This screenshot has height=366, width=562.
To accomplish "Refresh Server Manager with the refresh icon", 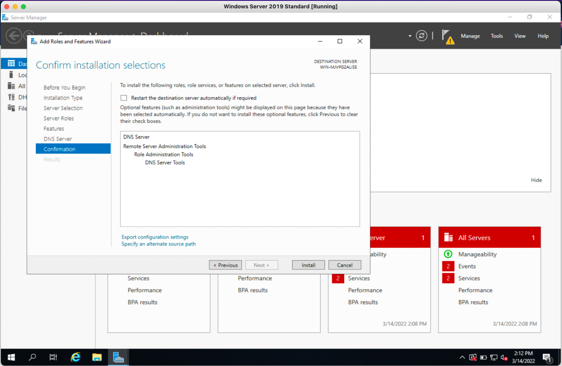I will [x=421, y=36].
